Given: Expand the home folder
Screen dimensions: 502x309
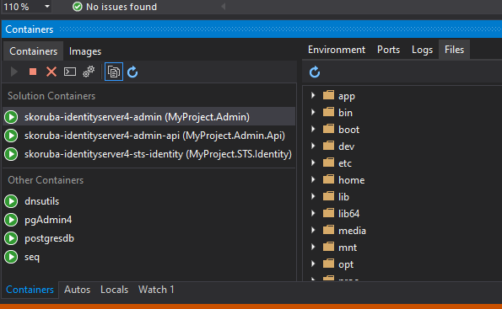Looking at the screenshot, I should [x=313, y=179].
